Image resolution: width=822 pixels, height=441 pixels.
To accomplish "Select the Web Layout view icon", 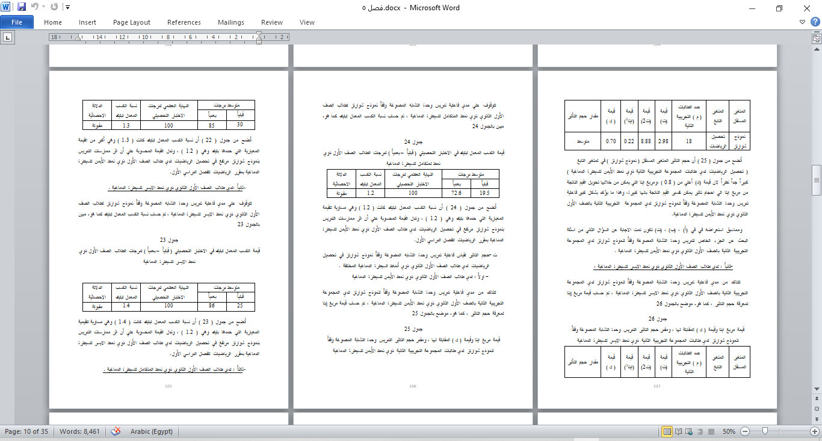I will [x=689, y=431].
